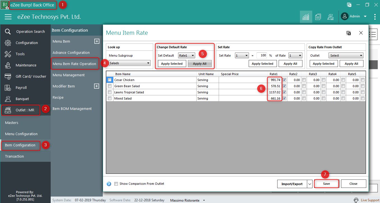This screenshot has width=380, height=203.
Task: Open the Set Default rate dropdown
Action: click(186, 56)
